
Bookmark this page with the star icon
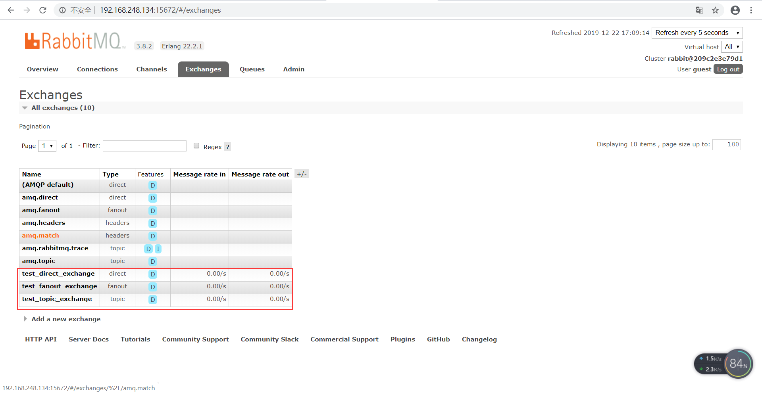[715, 10]
